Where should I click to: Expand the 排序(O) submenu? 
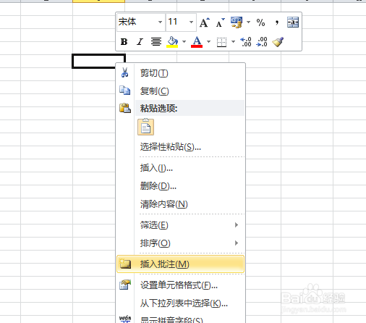click(x=180, y=243)
